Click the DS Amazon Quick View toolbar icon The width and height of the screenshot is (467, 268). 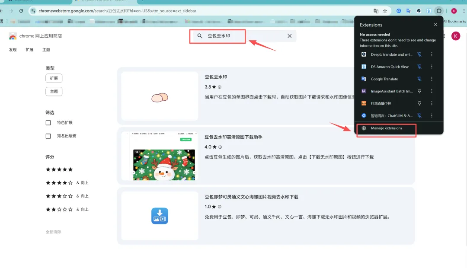pos(429,11)
